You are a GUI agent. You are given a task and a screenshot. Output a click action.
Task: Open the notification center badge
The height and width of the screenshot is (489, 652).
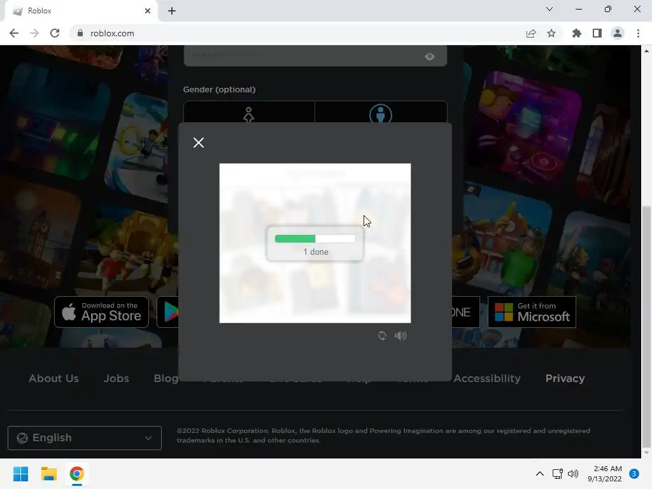634,474
